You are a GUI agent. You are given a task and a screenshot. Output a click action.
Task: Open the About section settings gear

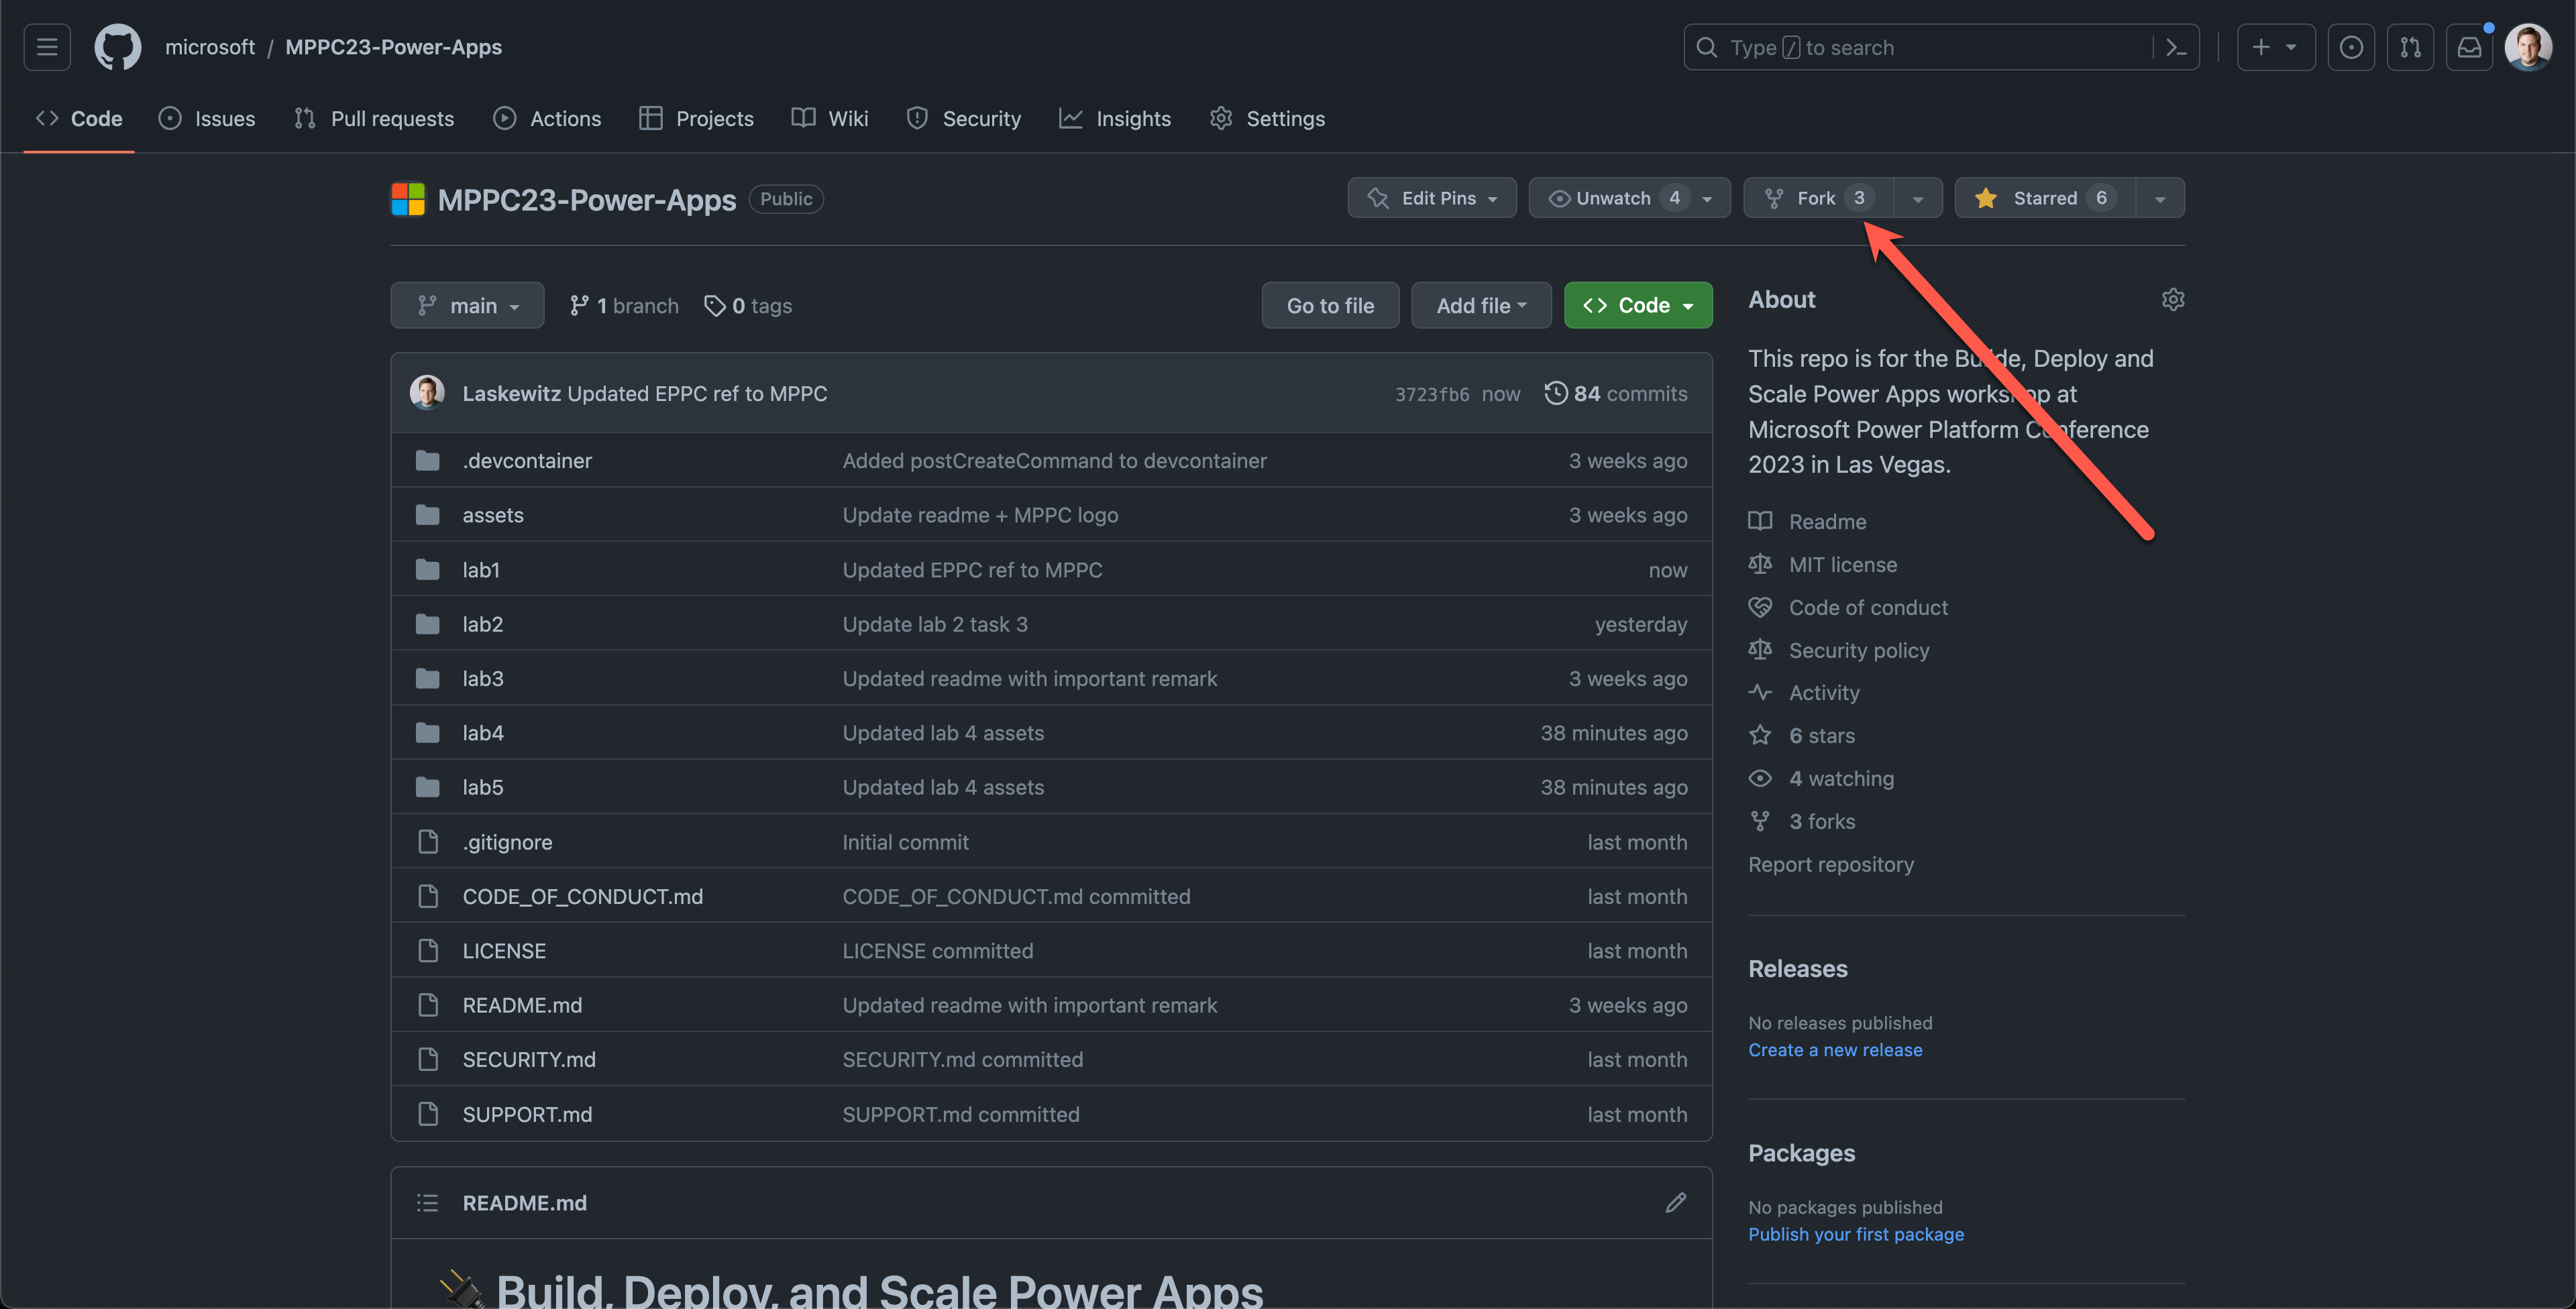click(x=2173, y=299)
